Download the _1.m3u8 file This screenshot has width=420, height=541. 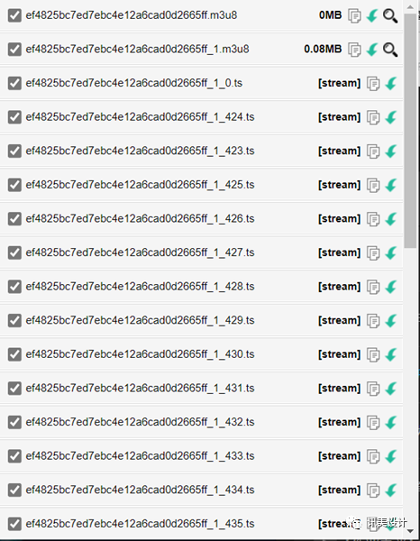372,50
